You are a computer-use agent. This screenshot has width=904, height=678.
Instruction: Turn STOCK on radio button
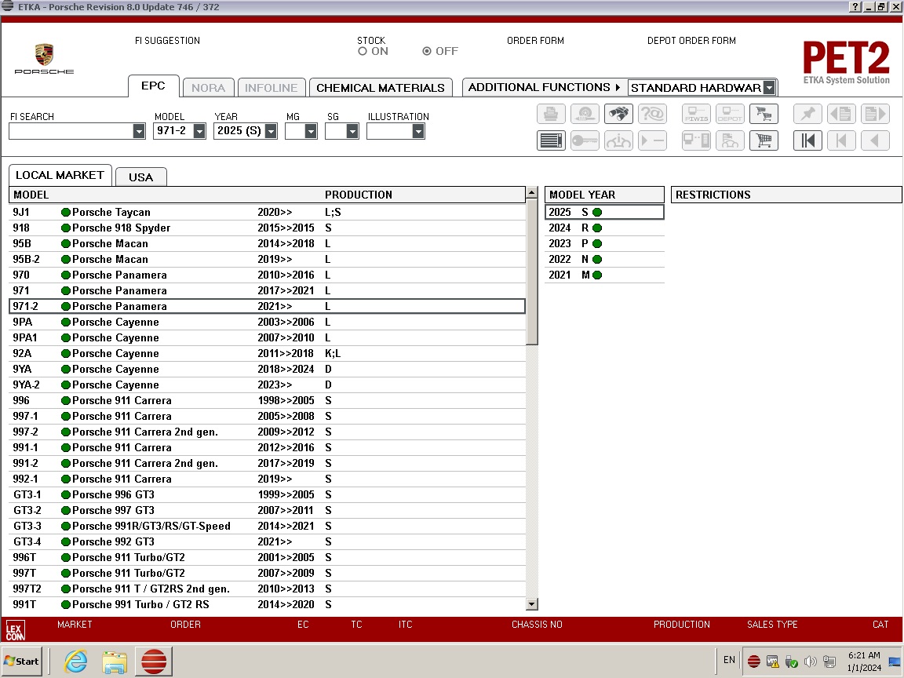tap(363, 51)
